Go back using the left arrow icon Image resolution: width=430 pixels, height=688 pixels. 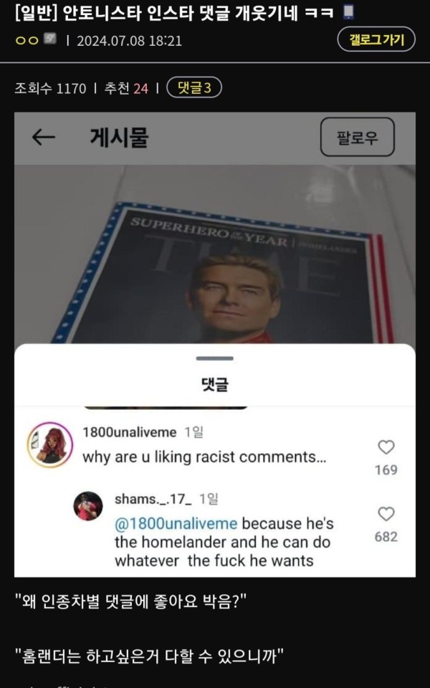pyautogui.click(x=44, y=138)
